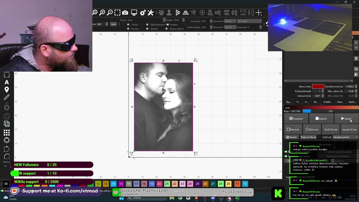Click the Přejít na Původ button
Viewport: 359px width, 202px height.
tap(308, 137)
